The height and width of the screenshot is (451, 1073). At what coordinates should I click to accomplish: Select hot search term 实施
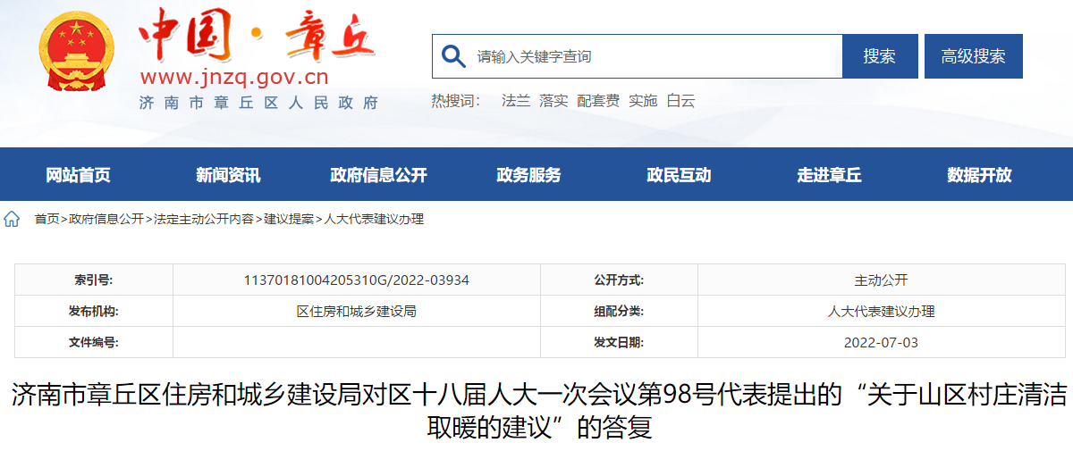(x=643, y=101)
